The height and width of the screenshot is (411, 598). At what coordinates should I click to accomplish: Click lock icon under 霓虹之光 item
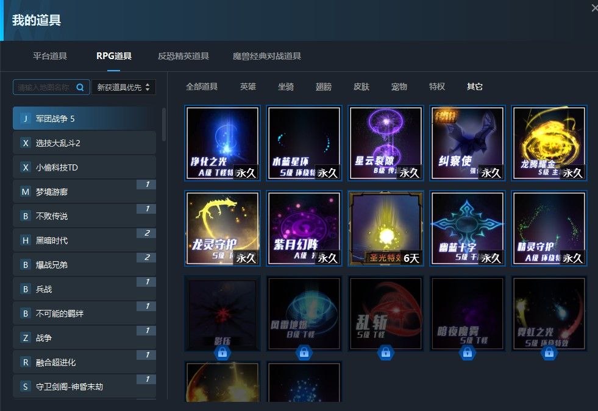[549, 353]
